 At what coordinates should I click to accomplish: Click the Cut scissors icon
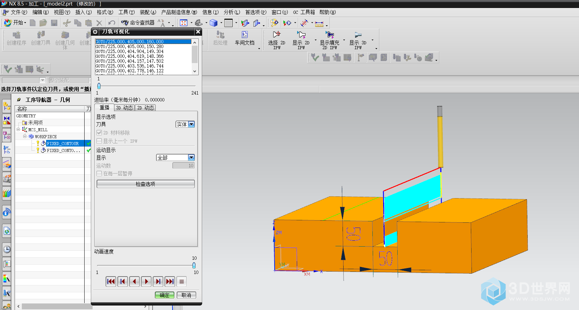[x=67, y=23]
